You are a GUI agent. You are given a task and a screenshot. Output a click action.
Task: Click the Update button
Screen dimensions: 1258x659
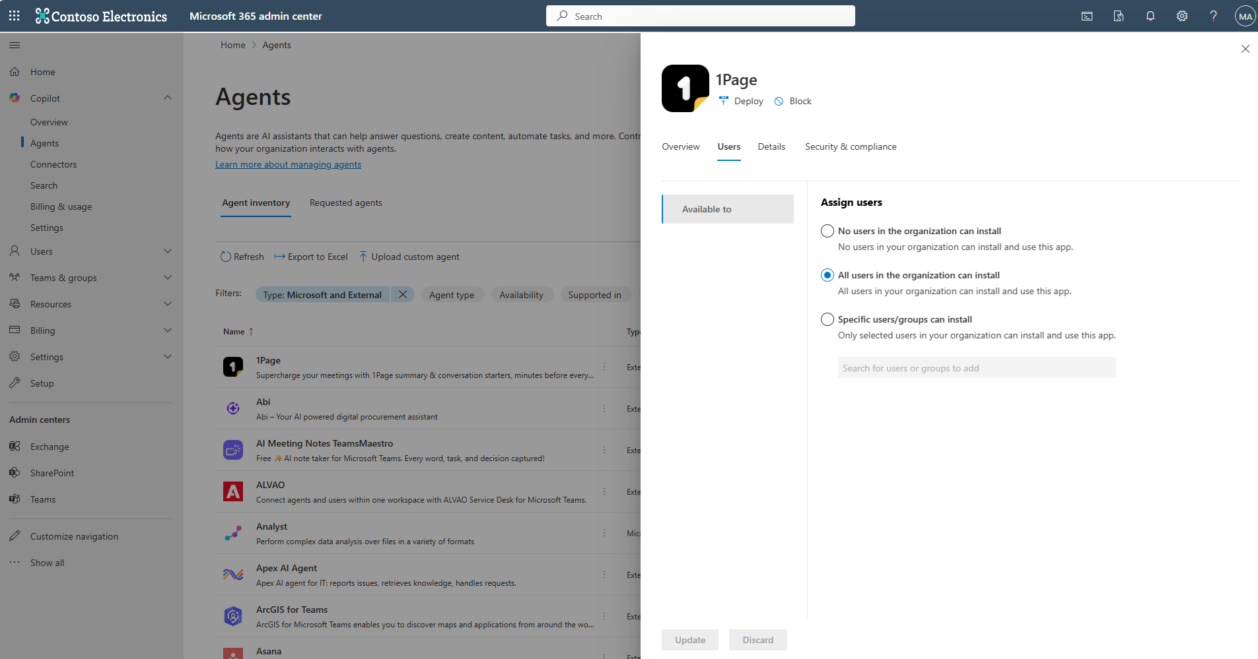689,639
